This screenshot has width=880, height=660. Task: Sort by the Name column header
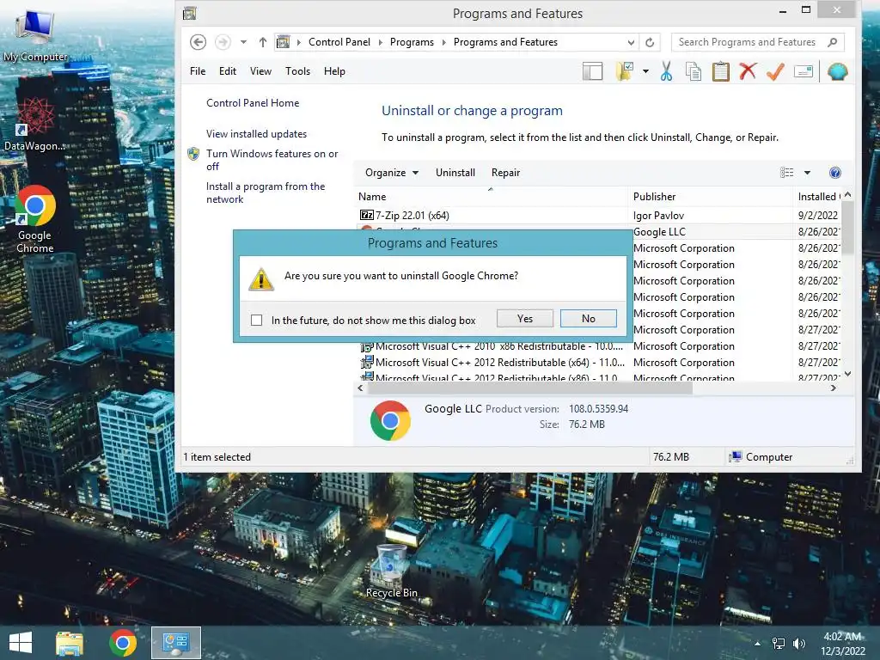point(491,197)
